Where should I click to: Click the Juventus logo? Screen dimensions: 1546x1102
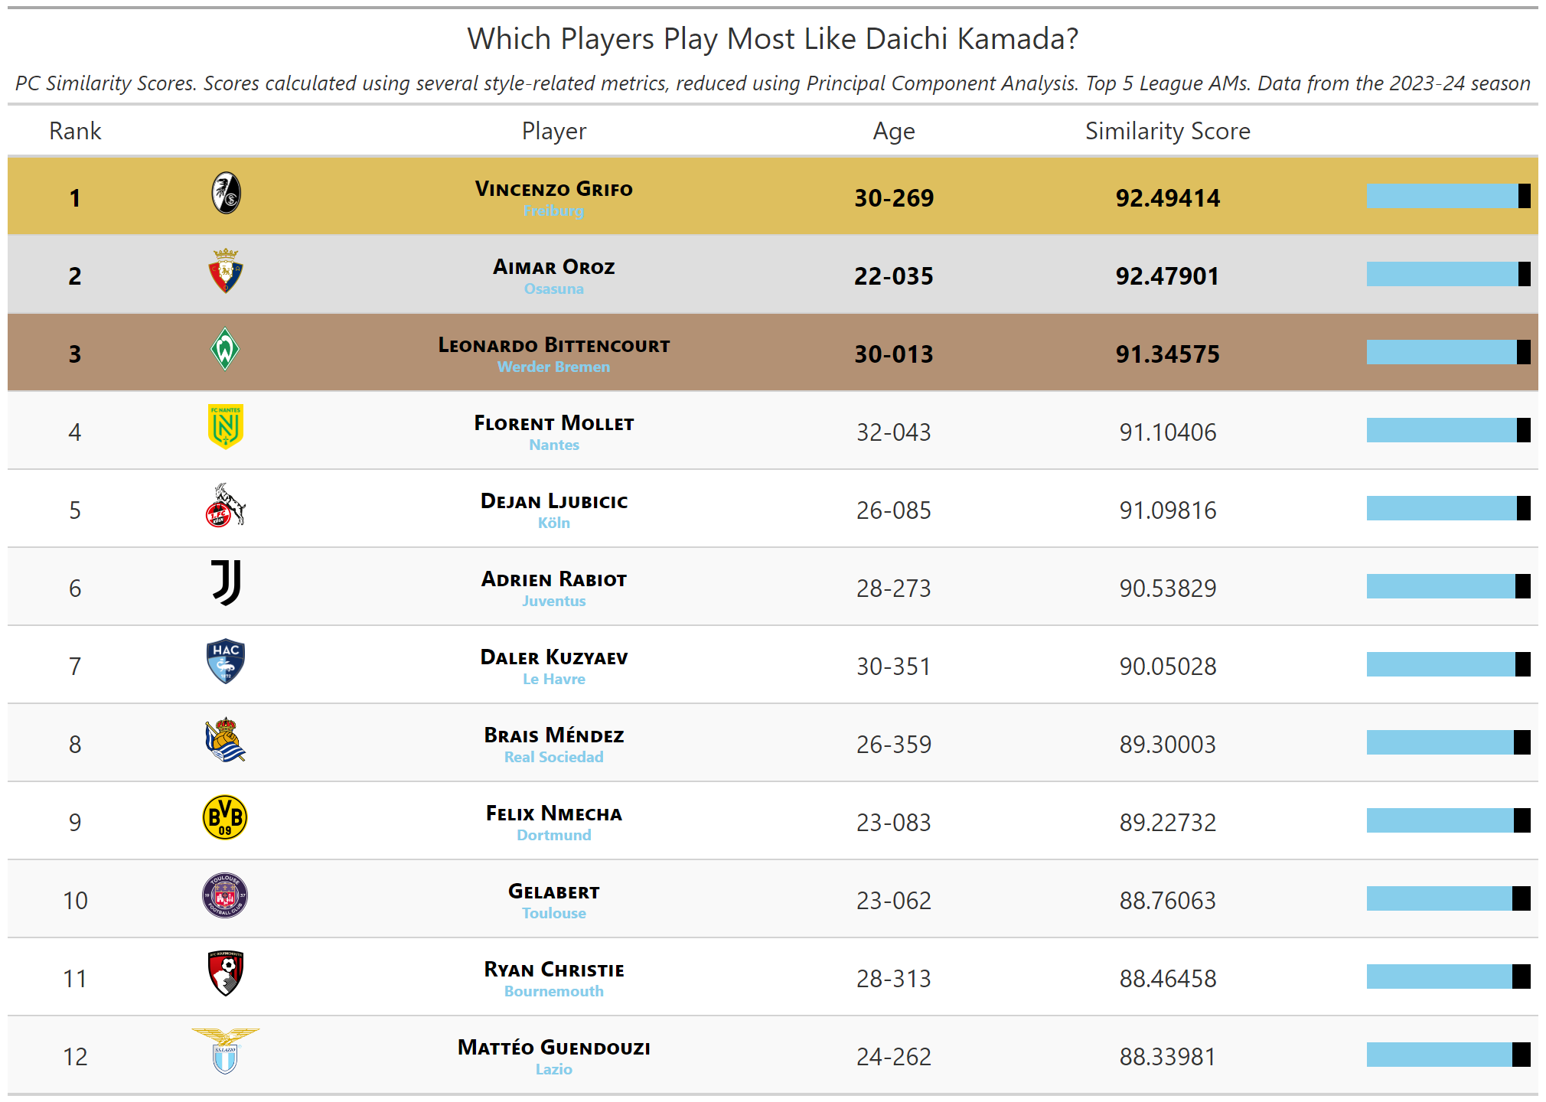pos(226,583)
